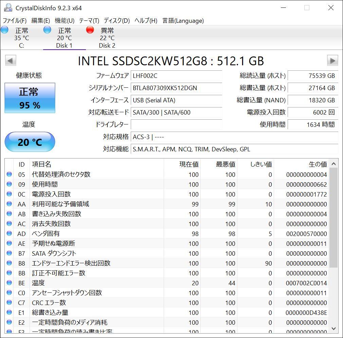Click the red status icon for Disk 2

point(90,30)
